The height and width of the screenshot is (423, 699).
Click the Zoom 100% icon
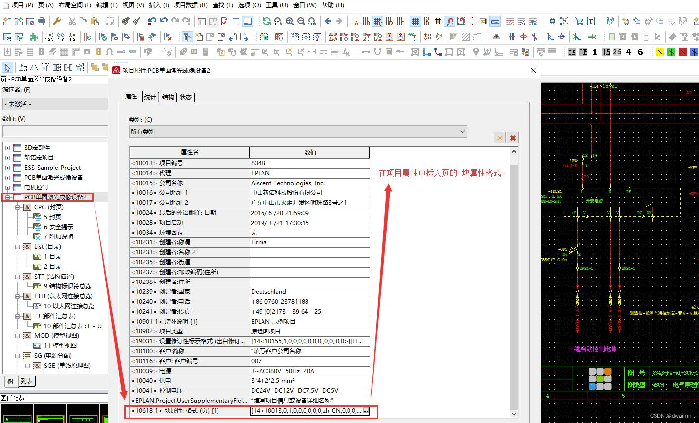pyautogui.click(x=312, y=21)
